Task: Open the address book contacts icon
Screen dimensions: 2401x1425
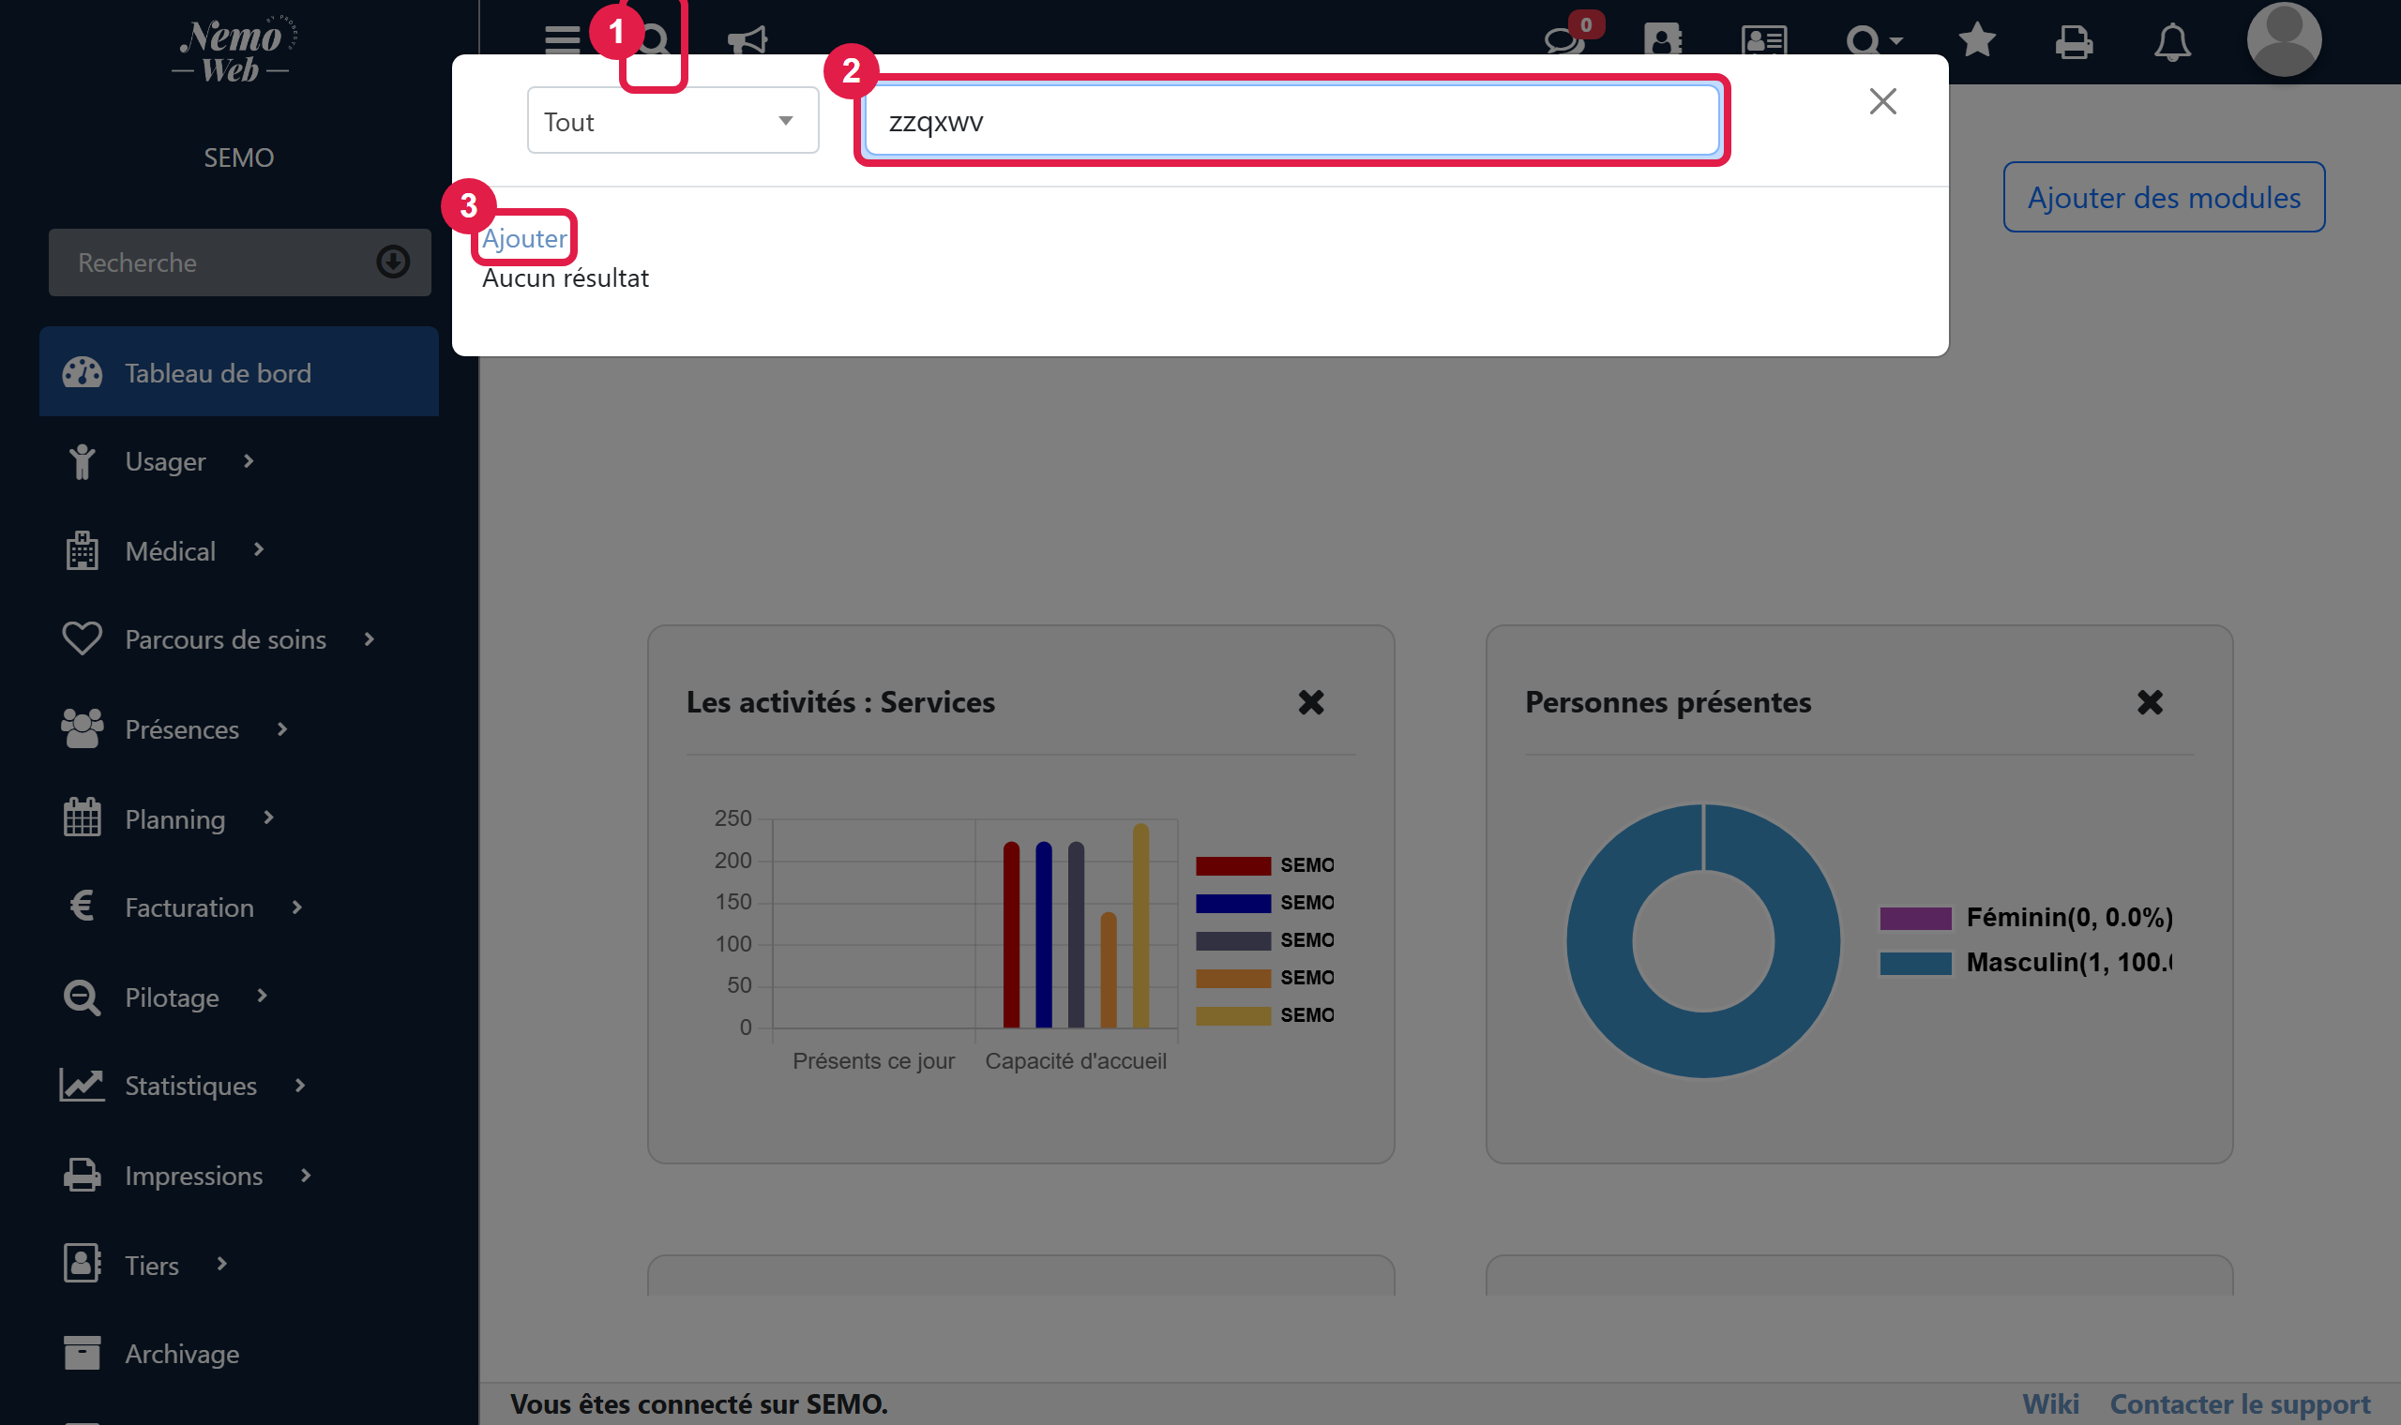Action: coord(1663,40)
